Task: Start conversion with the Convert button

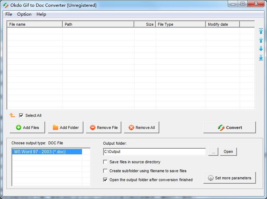Action: [x=229, y=128]
